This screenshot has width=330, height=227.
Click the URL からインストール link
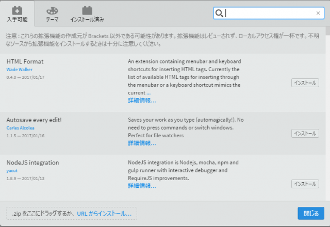[x=104, y=213]
